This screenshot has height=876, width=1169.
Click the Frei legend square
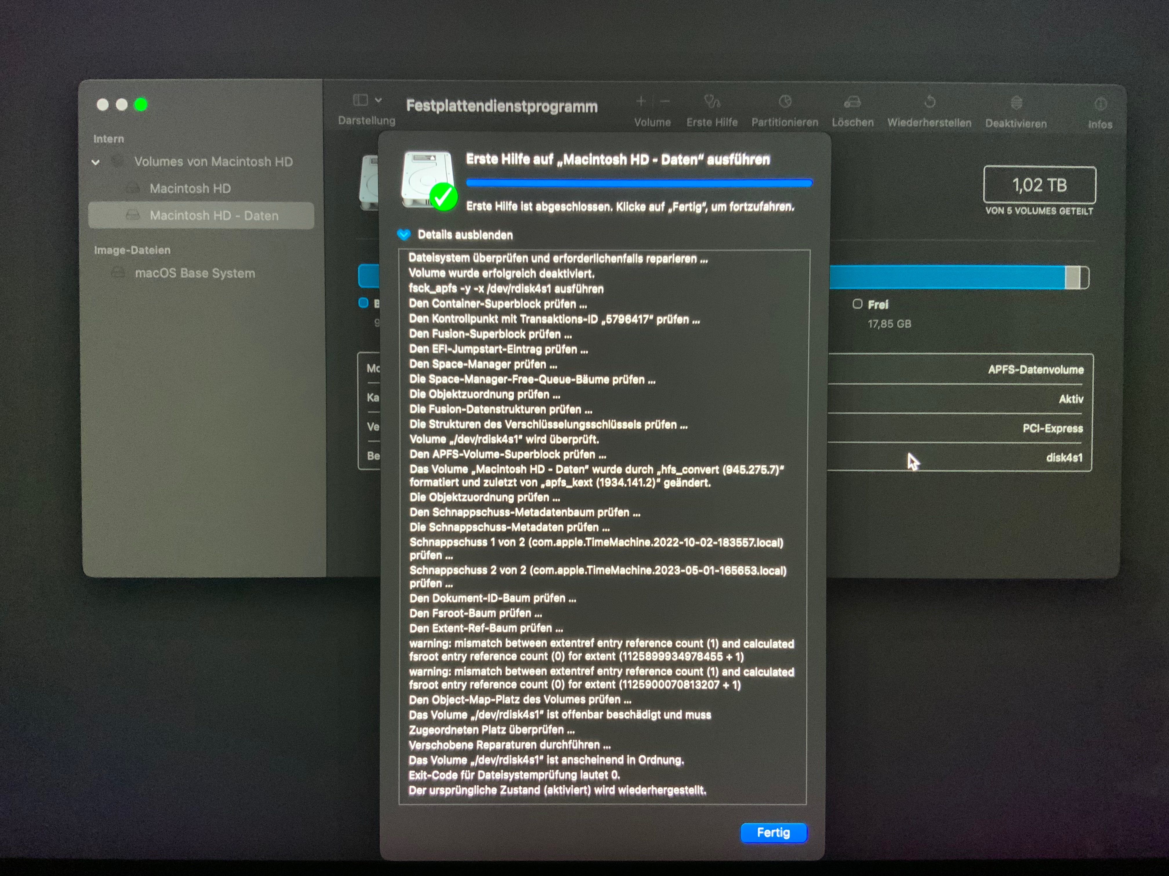coord(857,304)
